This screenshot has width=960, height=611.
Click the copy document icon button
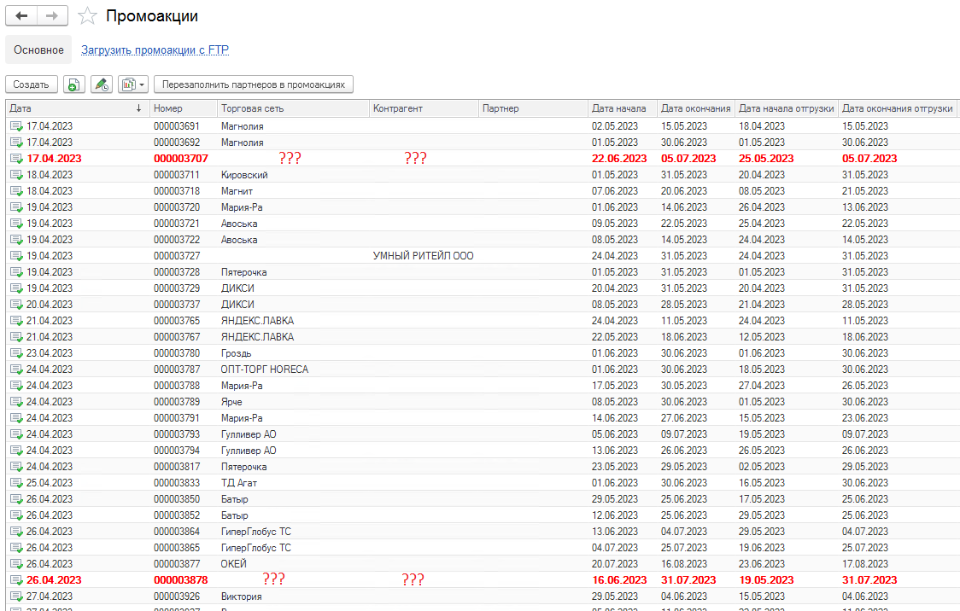pos(74,84)
